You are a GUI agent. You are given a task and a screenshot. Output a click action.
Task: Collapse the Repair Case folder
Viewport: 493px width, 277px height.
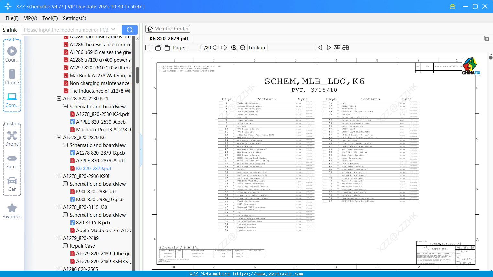coord(65,246)
